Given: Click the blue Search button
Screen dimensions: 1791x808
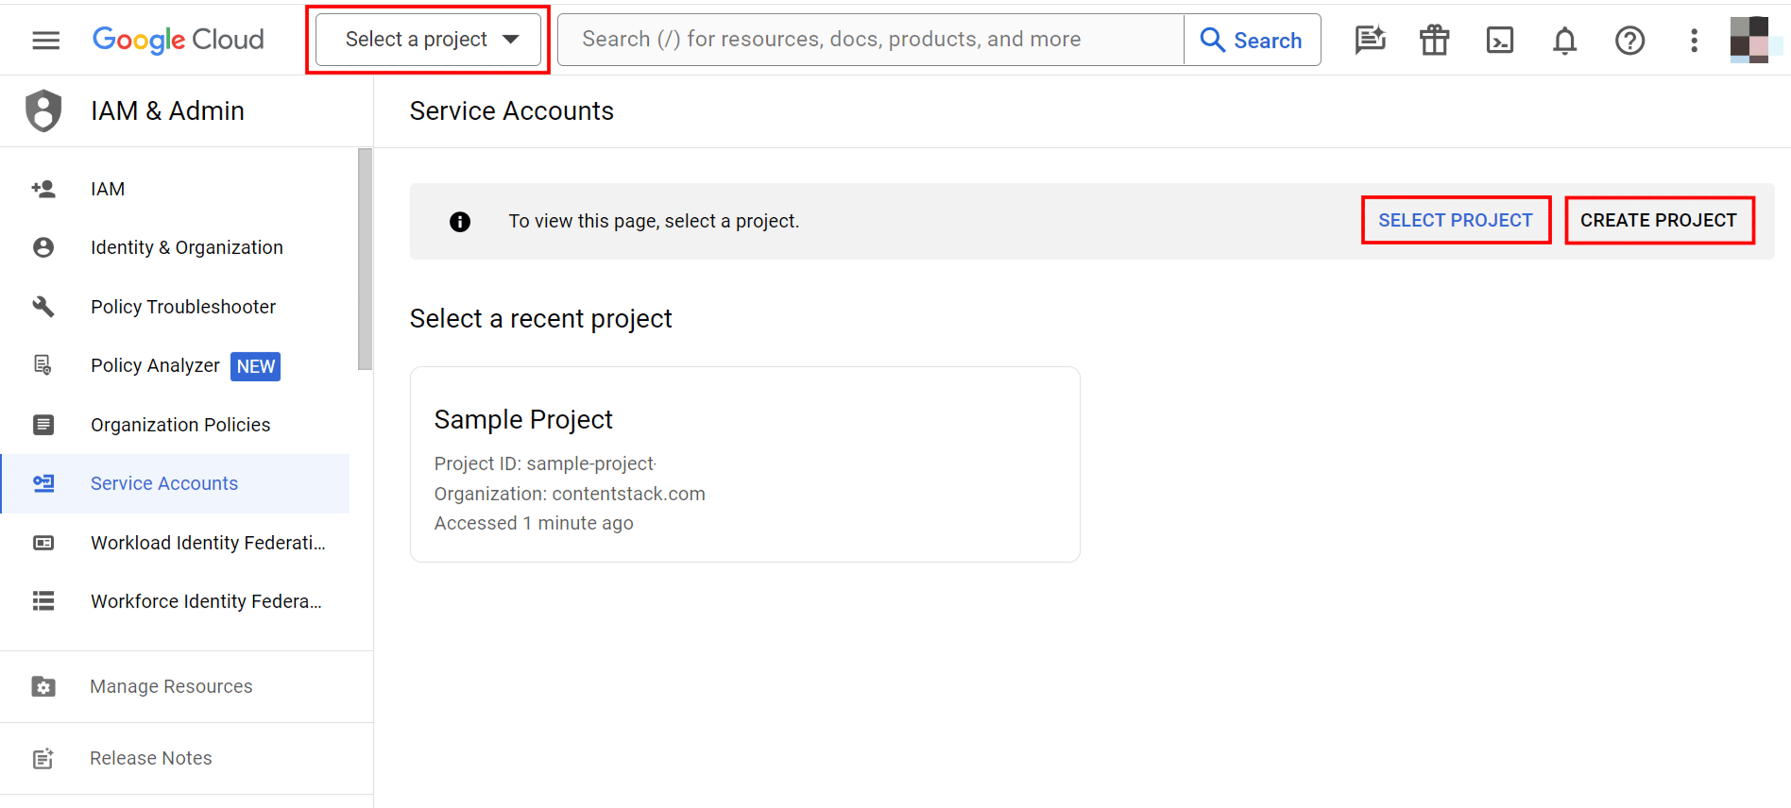Looking at the screenshot, I should pyautogui.click(x=1252, y=40).
